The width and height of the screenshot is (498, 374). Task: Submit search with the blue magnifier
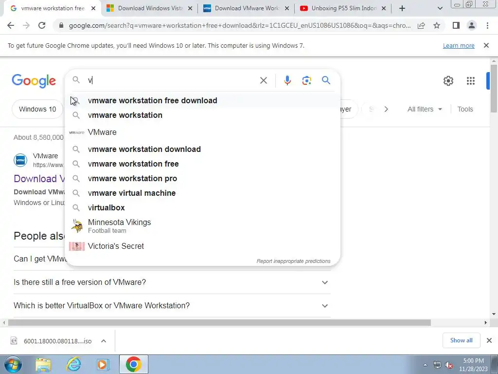click(x=326, y=80)
